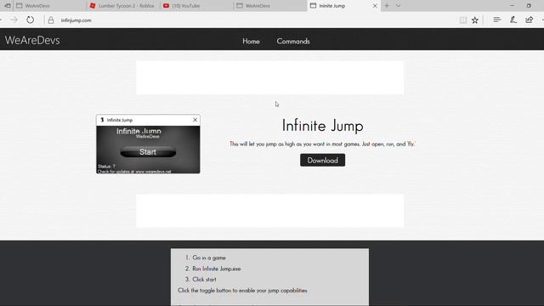The image size is (544, 306).
Task: Click the step 'Run Infinite Jump.exe'
Action: tap(217, 269)
